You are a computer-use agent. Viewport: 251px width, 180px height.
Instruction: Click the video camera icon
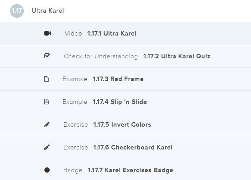point(48,33)
